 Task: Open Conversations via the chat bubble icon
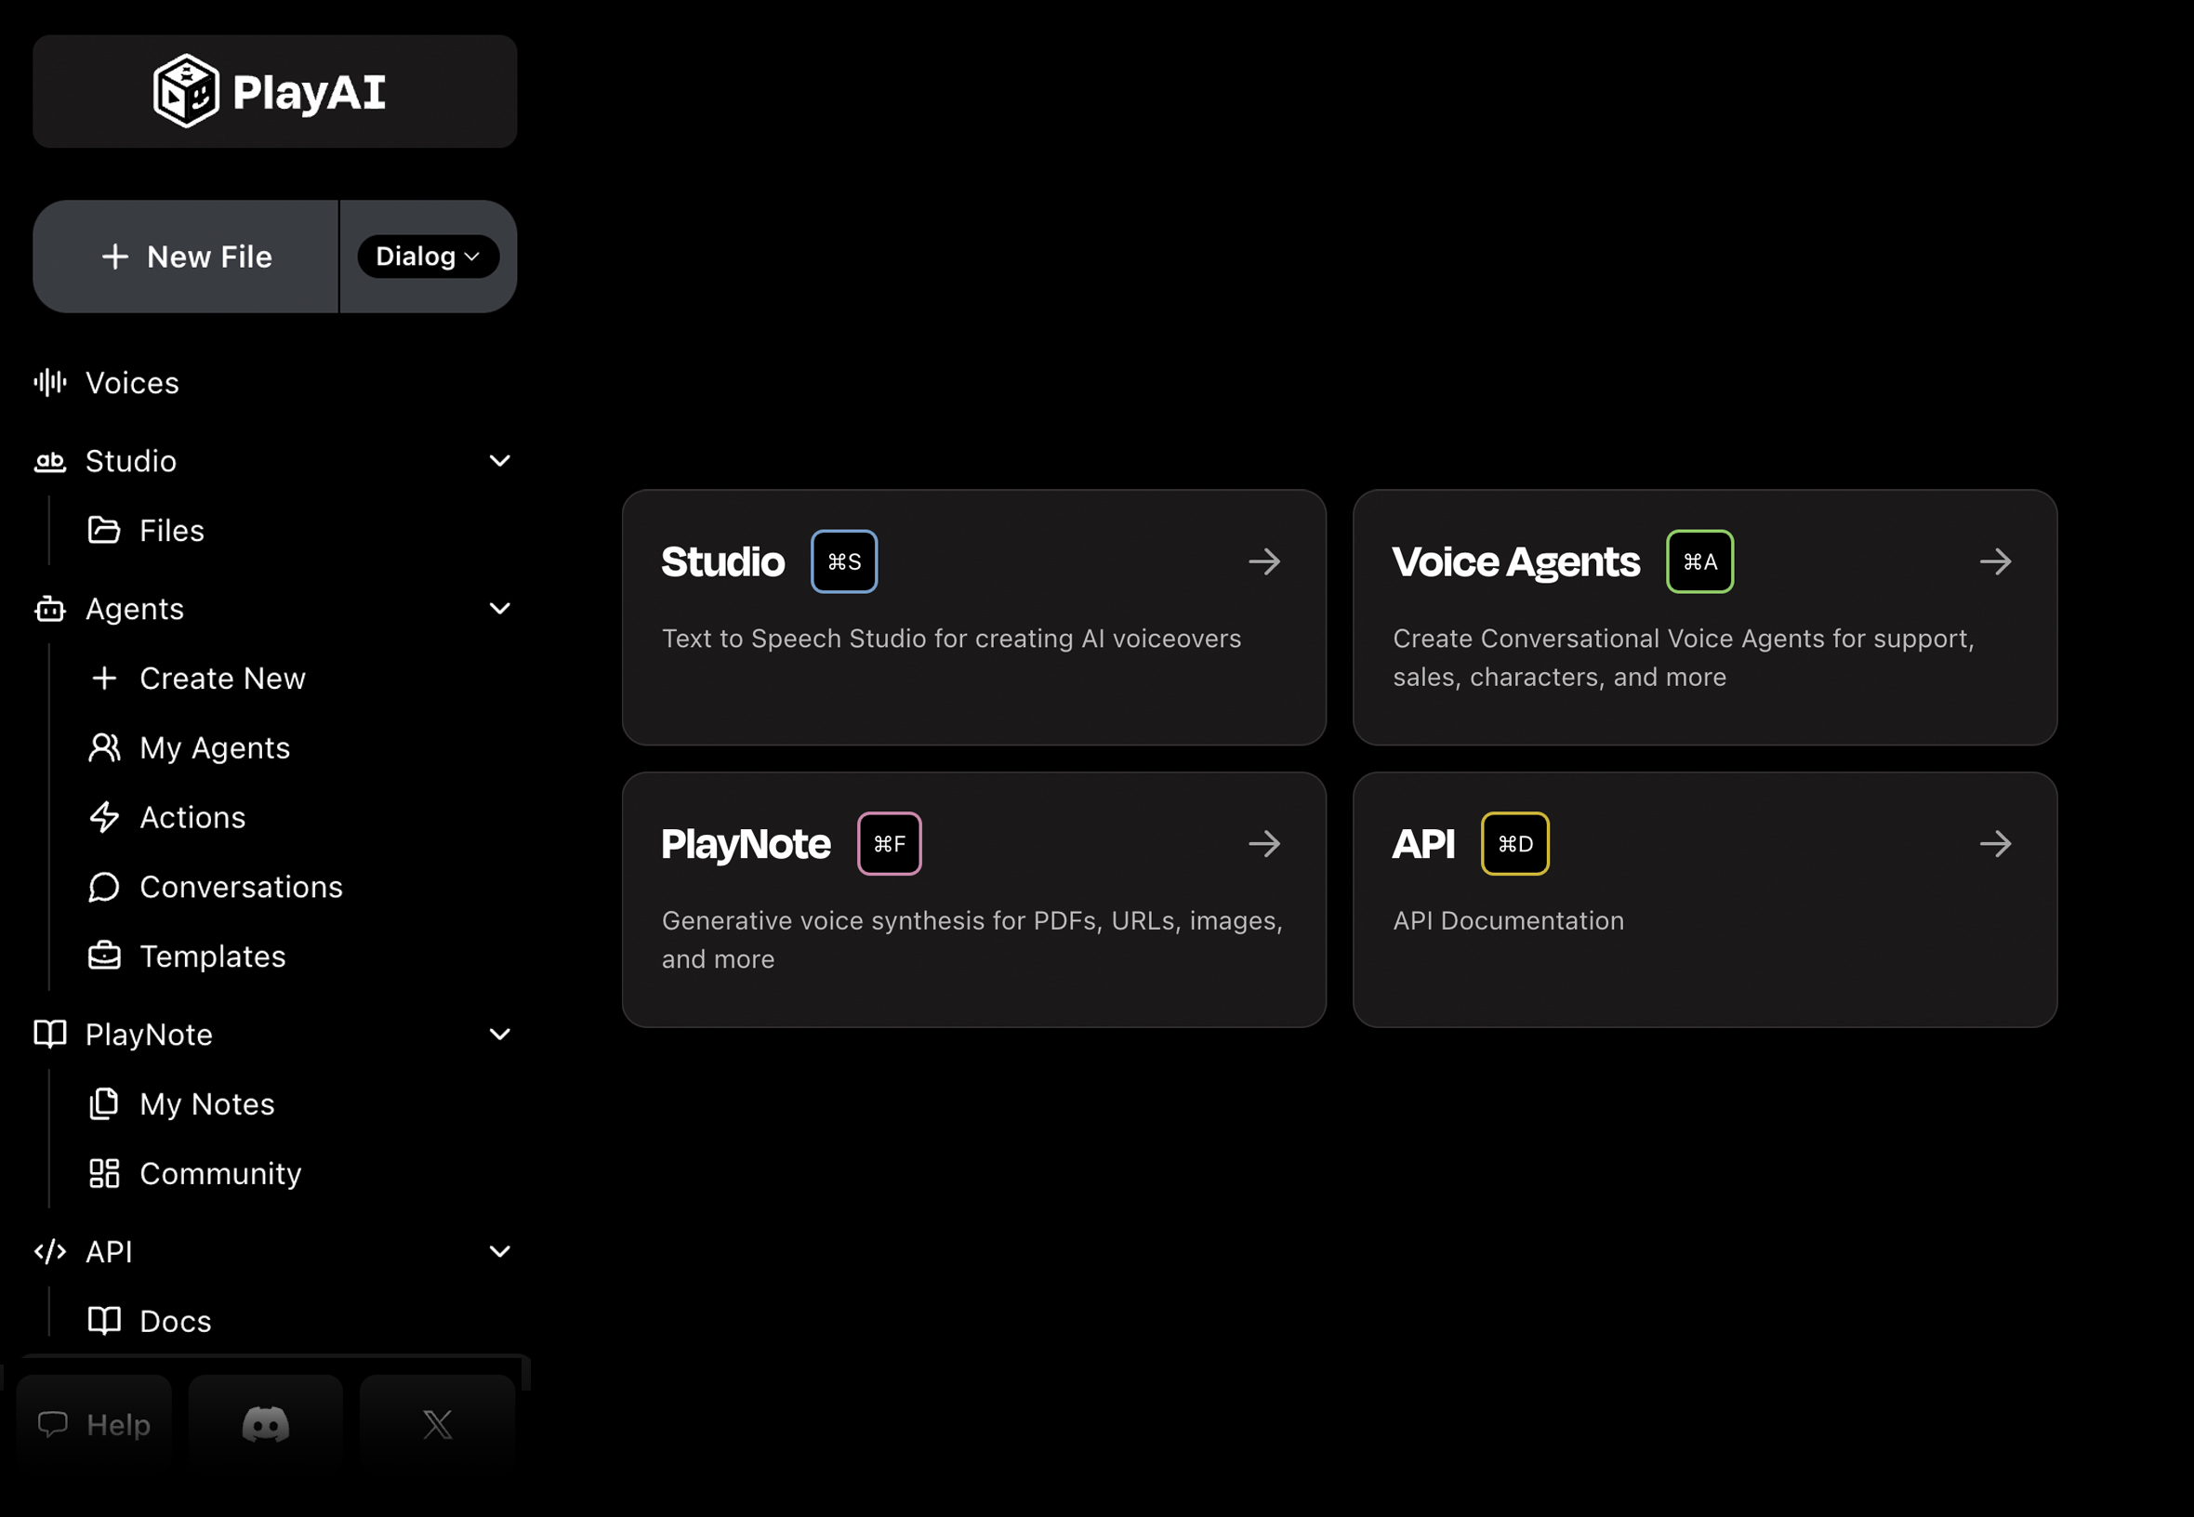click(x=103, y=886)
